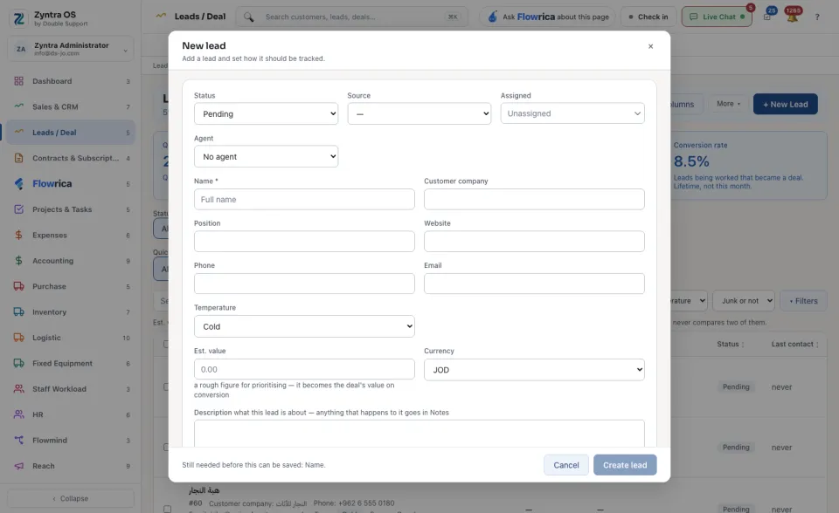839x513 pixels.
Task: Tick the checkbox for lead #60 row
Action: tap(167, 510)
